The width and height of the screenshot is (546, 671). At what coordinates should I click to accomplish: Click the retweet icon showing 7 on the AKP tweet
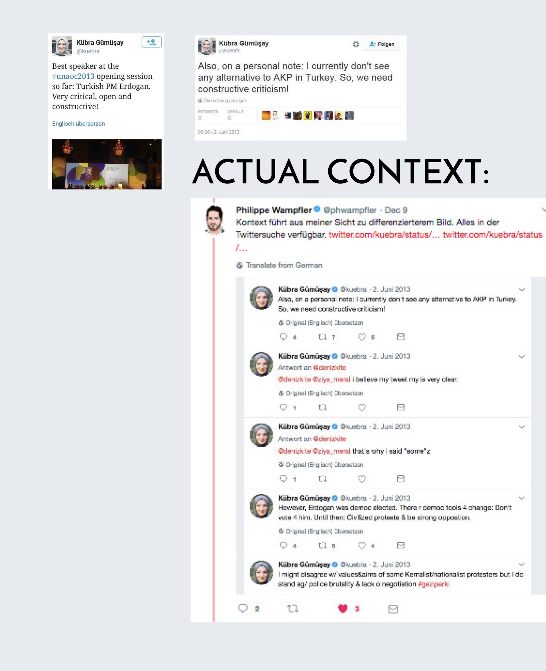click(322, 337)
